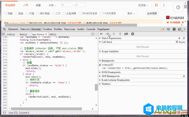Pause script execution in debugger

click(101, 34)
